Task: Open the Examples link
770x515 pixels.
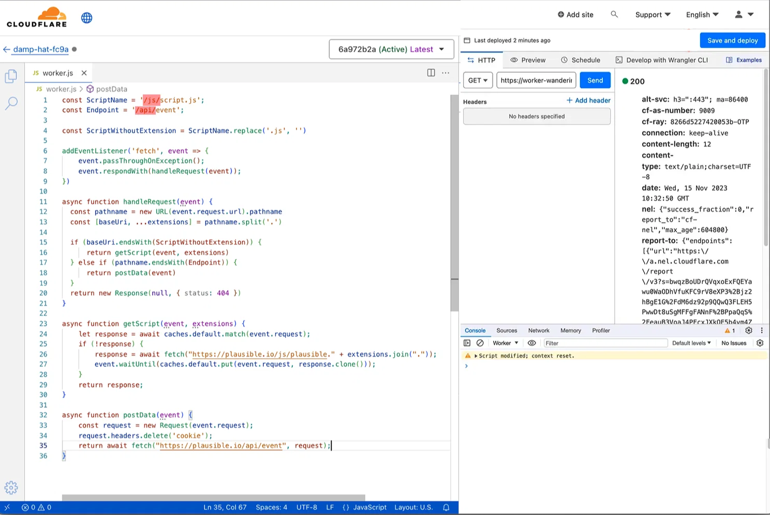Action: click(x=744, y=60)
